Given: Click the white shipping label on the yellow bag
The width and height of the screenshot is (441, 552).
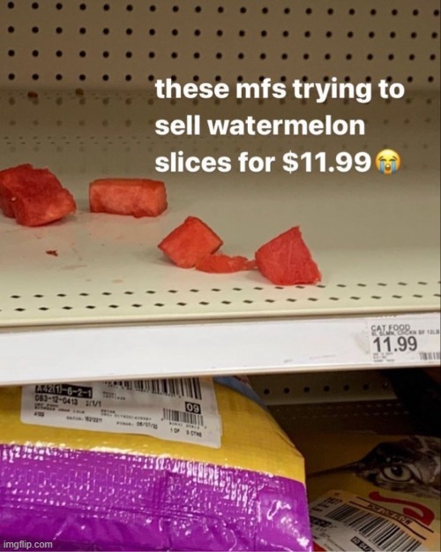Looking at the screenshot, I should [122, 410].
